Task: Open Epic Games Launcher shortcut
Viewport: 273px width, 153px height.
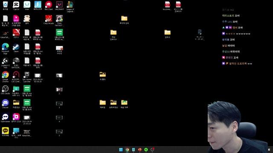Action: click(x=27, y=77)
